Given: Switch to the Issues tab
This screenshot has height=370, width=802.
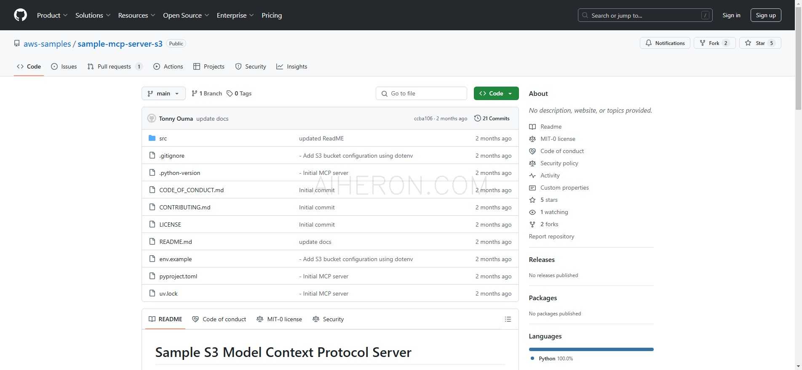Looking at the screenshot, I should coord(64,66).
